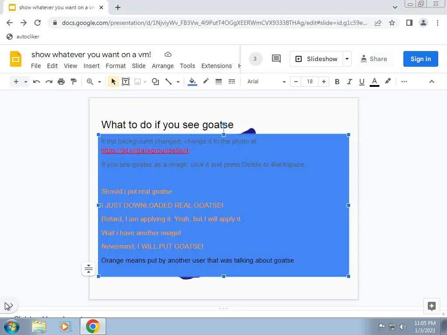Open the Tools menu
Viewport: 447px width, 335px height.
[x=187, y=66]
